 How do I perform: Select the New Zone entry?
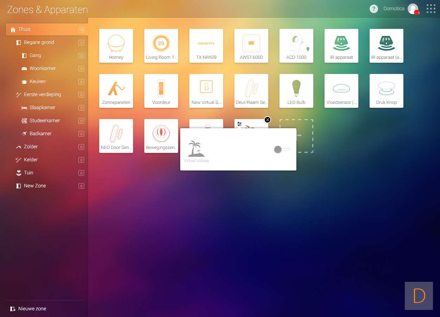46,186
